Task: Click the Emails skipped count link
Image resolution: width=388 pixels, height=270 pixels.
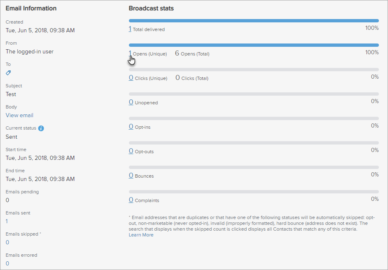Action: 7,243
